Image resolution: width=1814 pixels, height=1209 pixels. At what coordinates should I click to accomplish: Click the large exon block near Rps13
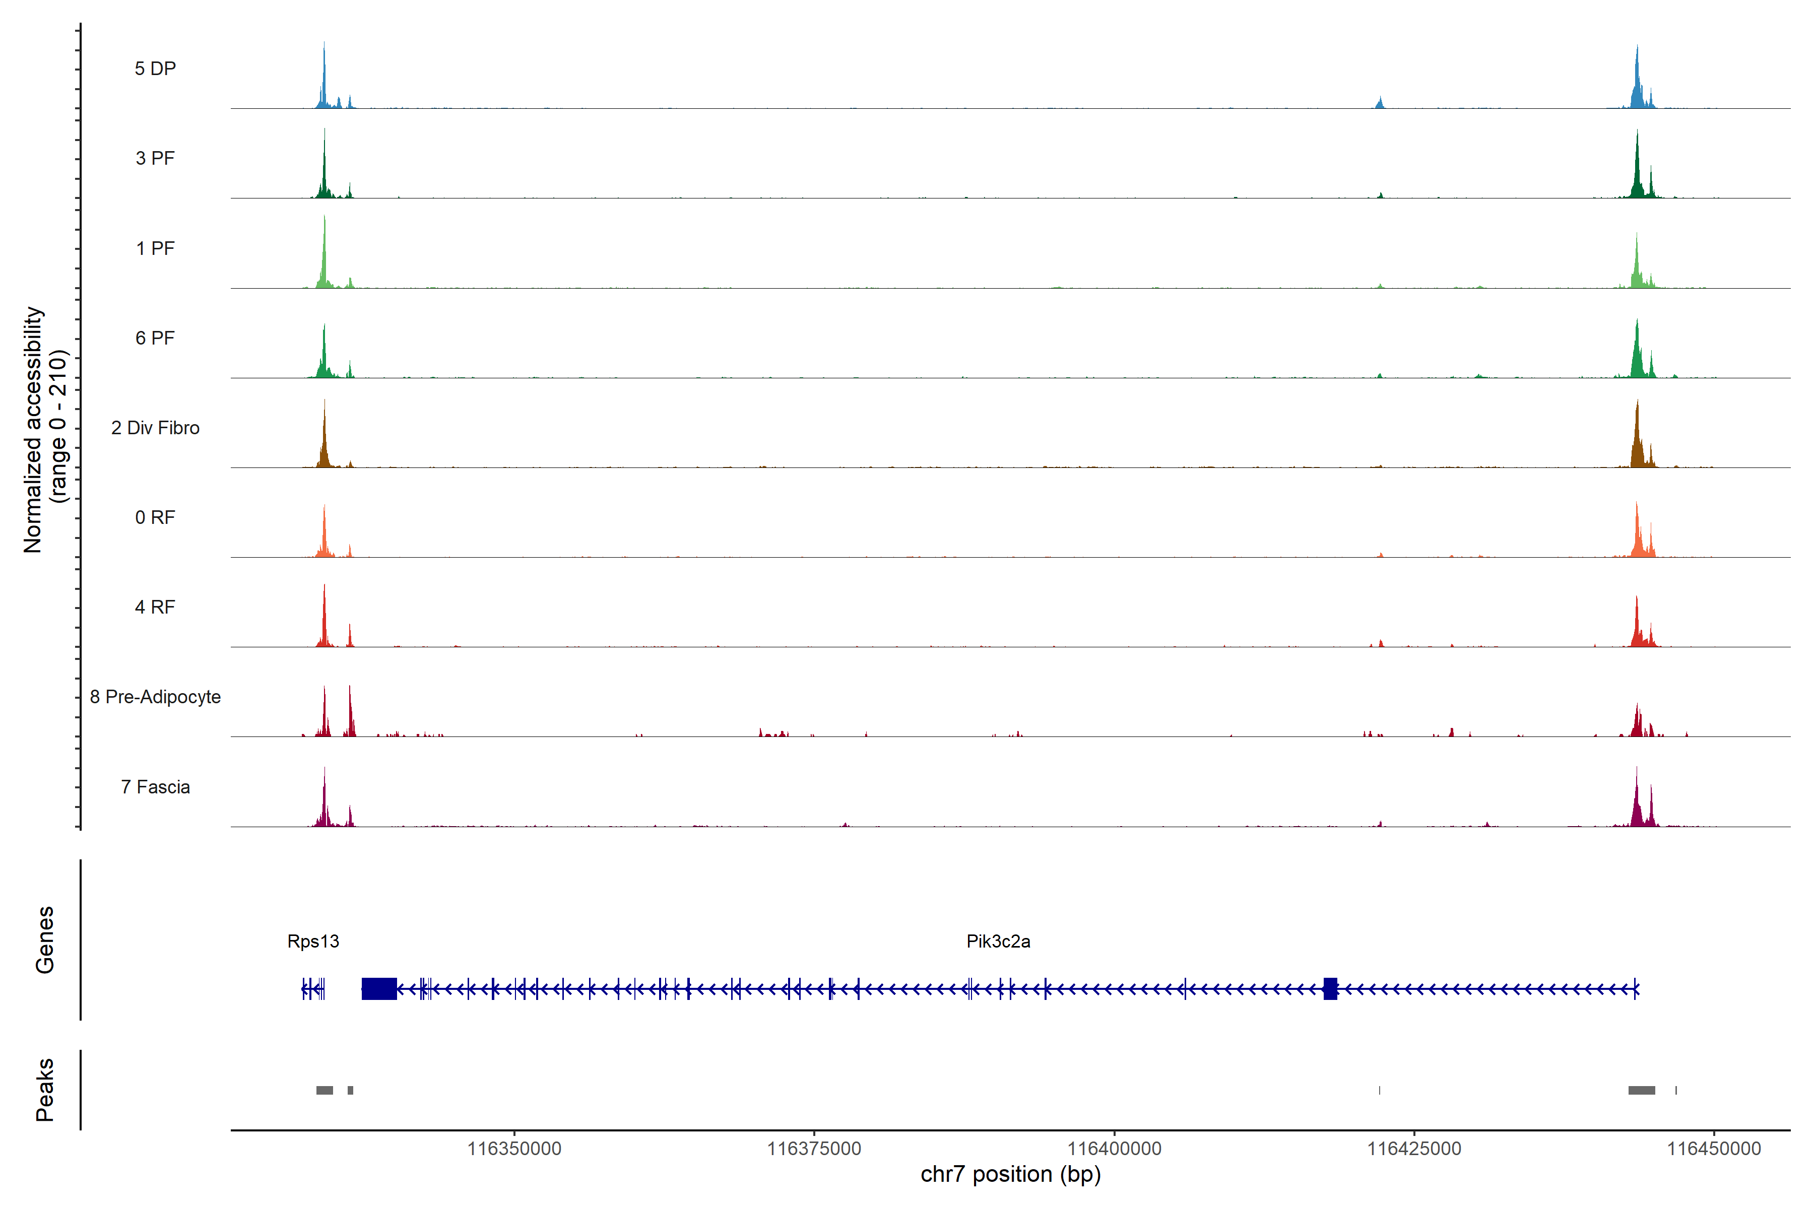coord(379,988)
